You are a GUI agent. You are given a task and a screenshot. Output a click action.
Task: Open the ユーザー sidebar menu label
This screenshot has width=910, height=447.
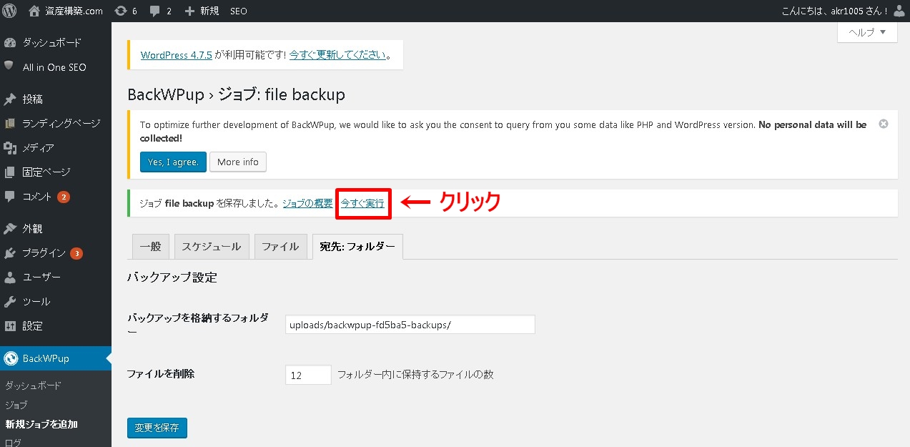[41, 277]
